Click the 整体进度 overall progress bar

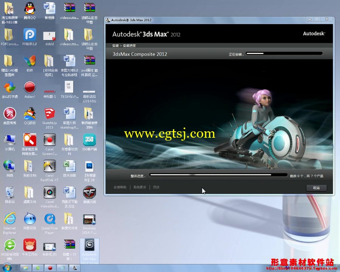[218, 175]
